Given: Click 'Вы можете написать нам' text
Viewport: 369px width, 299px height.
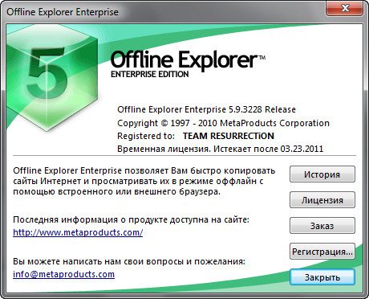Looking at the screenshot, I should click(129, 261).
